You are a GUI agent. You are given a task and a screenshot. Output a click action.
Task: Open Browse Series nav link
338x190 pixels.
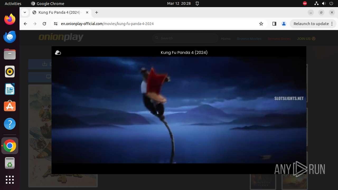click(279, 39)
